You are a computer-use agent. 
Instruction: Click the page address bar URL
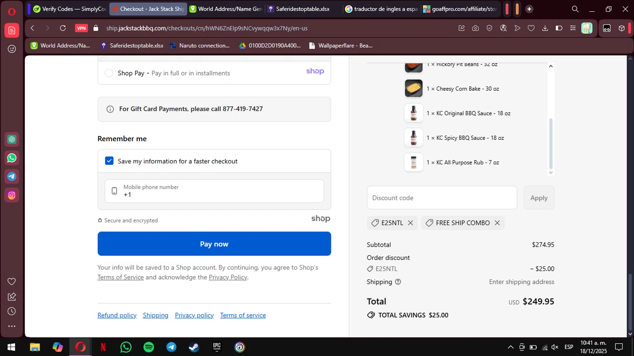coord(207,28)
